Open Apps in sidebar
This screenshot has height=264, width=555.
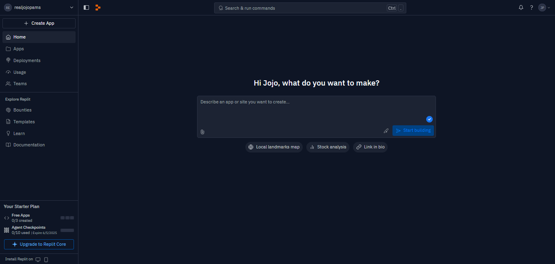pos(39,49)
